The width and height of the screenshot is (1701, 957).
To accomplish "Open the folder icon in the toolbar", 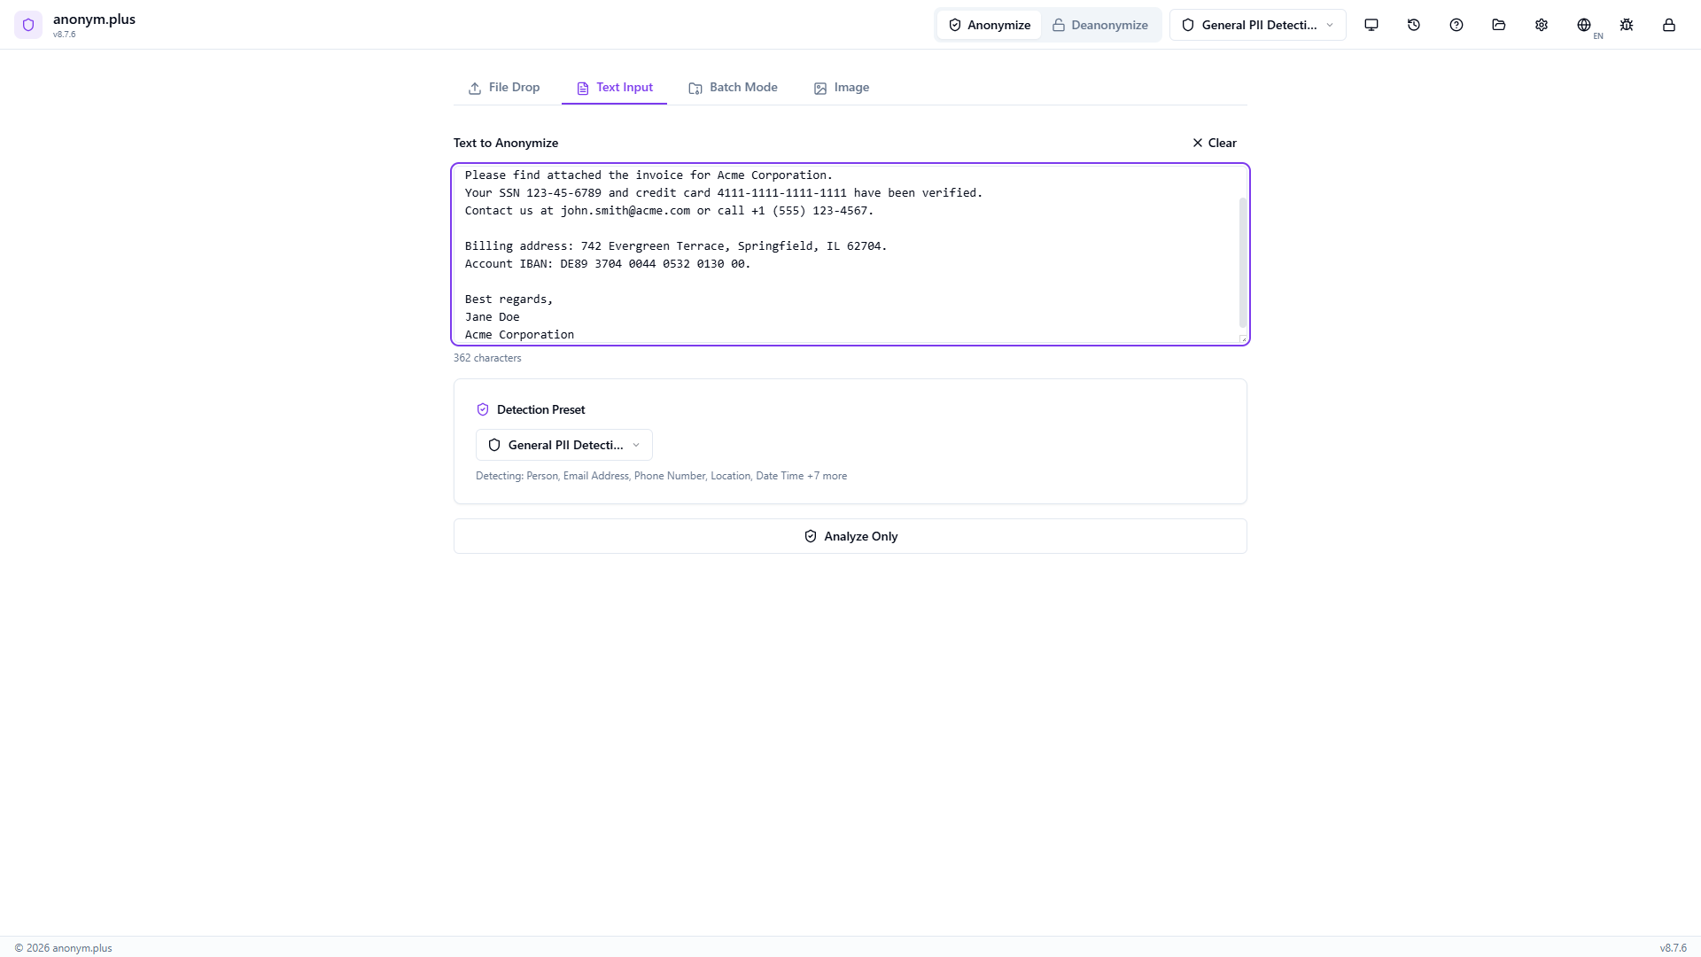I will (x=1498, y=25).
